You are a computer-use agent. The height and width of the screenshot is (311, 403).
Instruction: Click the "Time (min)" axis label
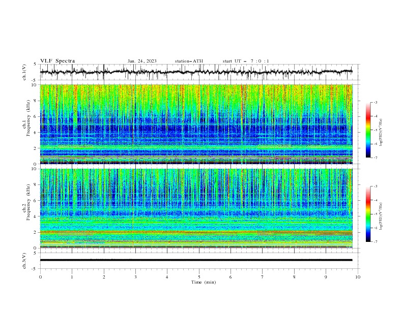(x=204, y=282)
